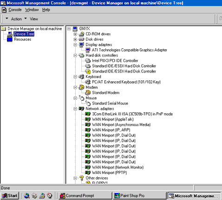
Task: Click the Display adapters monitor icon
Action: pyautogui.click(x=81, y=45)
